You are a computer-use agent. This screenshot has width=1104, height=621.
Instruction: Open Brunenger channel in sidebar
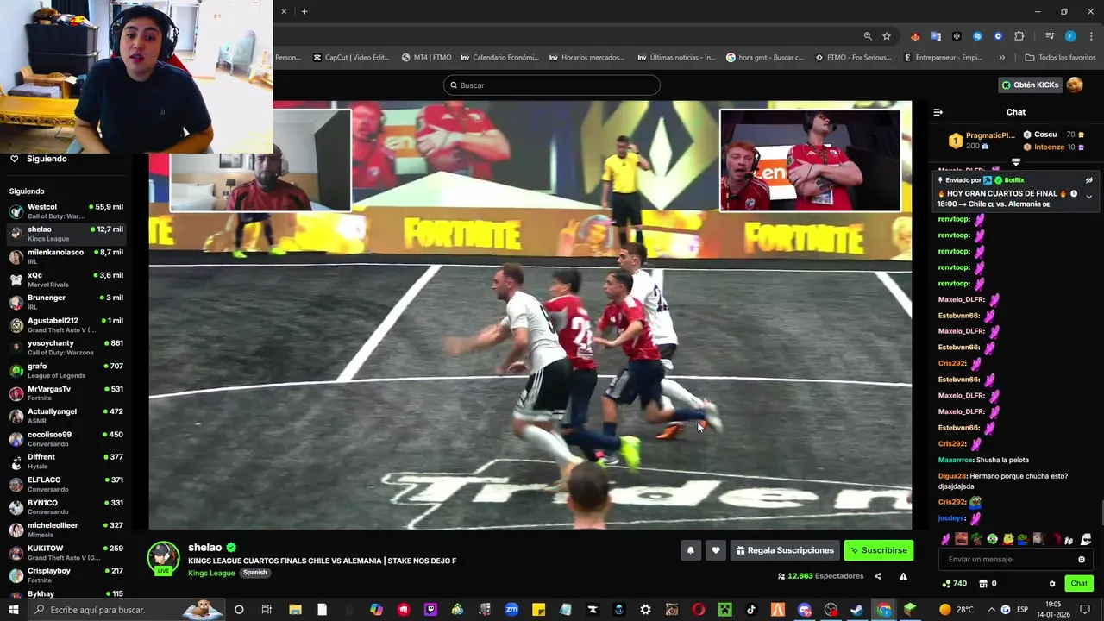click(x=67, y=302)
